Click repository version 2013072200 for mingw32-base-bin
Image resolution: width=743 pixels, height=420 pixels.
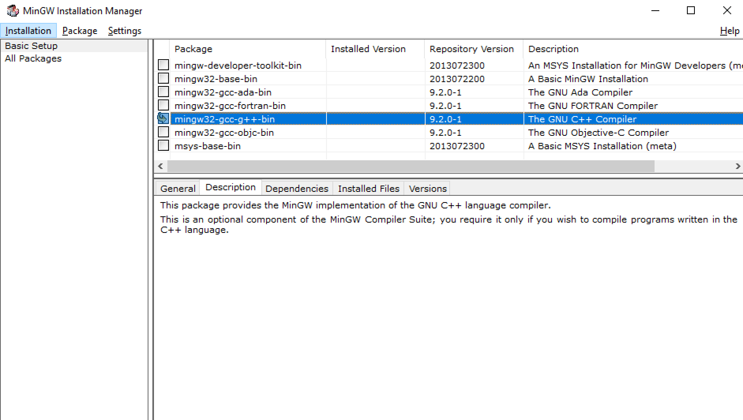click(457, 79)
